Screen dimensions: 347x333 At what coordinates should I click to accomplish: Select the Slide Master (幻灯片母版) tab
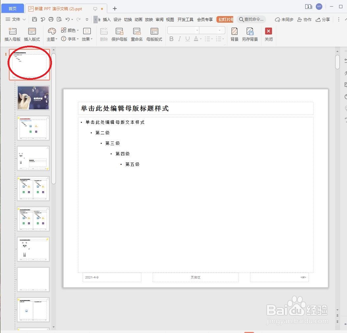[225, 20]
